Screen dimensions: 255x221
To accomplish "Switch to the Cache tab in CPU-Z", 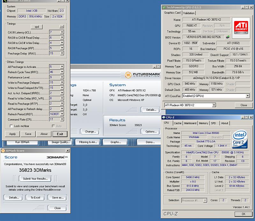I will coord(178,123).
